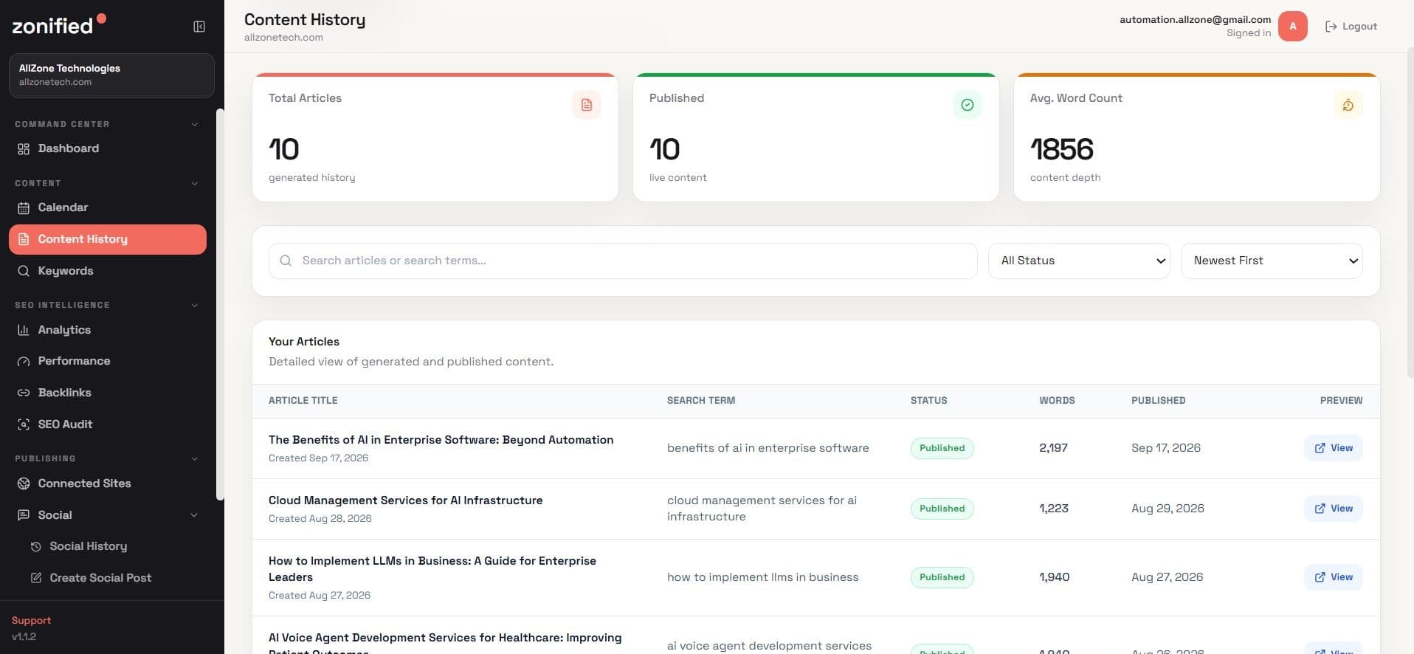Viewport: 1414px width, 654px height.
Task: Click the search magnifier icon in search bar
Action: coord(286,261)
